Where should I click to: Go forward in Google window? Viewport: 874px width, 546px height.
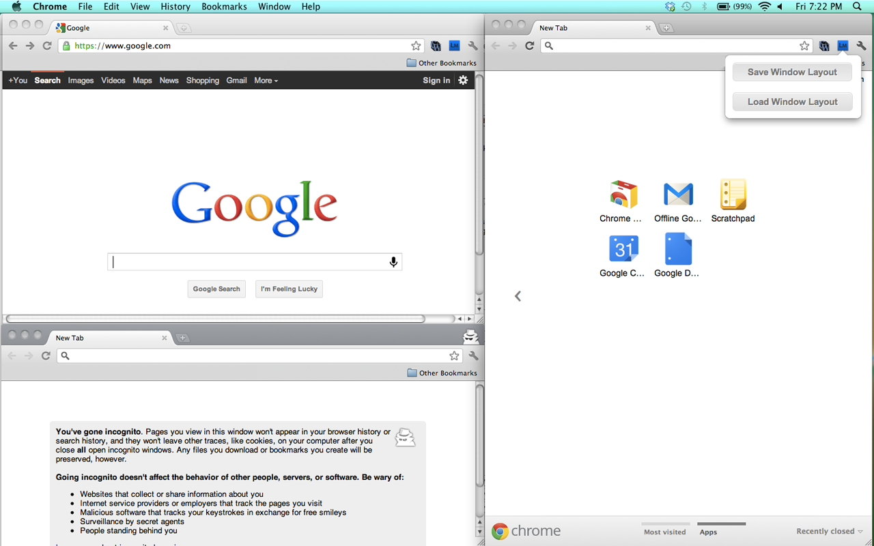(29, 46)
